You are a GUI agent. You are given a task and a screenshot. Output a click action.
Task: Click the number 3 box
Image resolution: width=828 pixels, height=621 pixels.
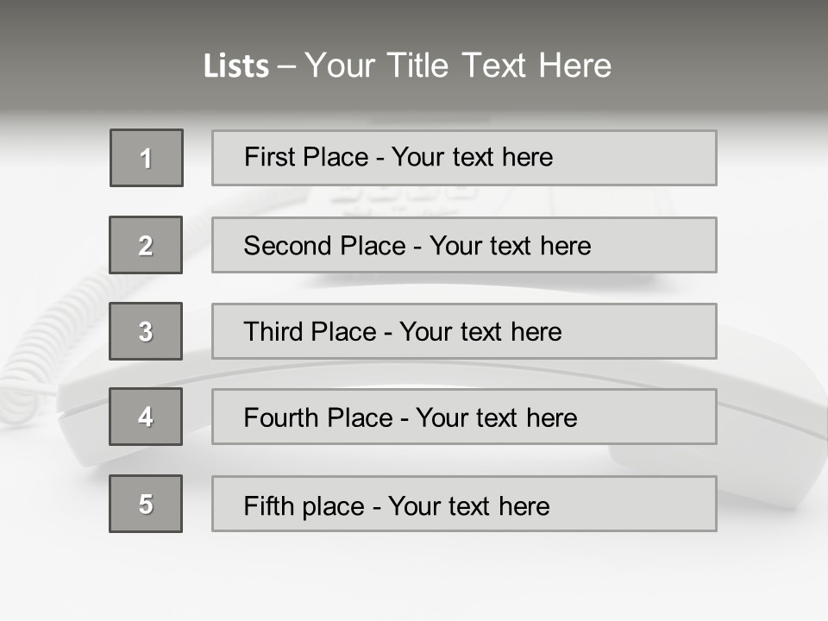tap(146, 331)
